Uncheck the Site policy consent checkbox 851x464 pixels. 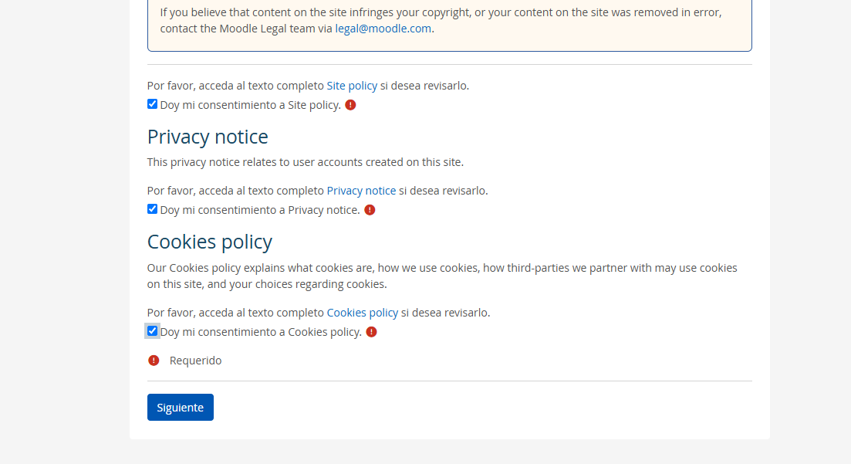click(x=152, y=103)
